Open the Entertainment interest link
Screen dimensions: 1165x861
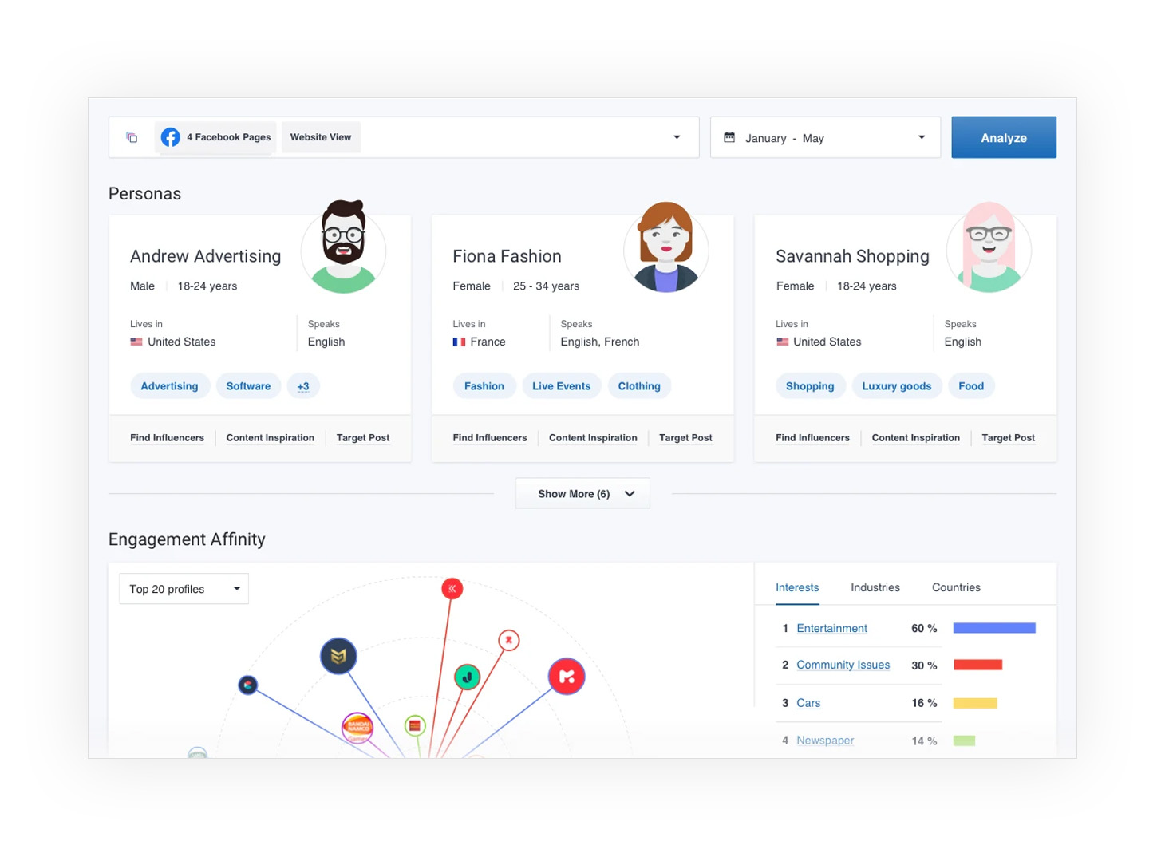[831, 629]
